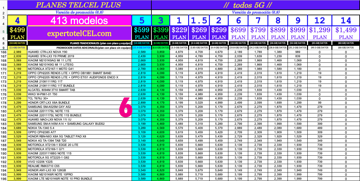Select row header 166
360x181 pixels.
4,52
